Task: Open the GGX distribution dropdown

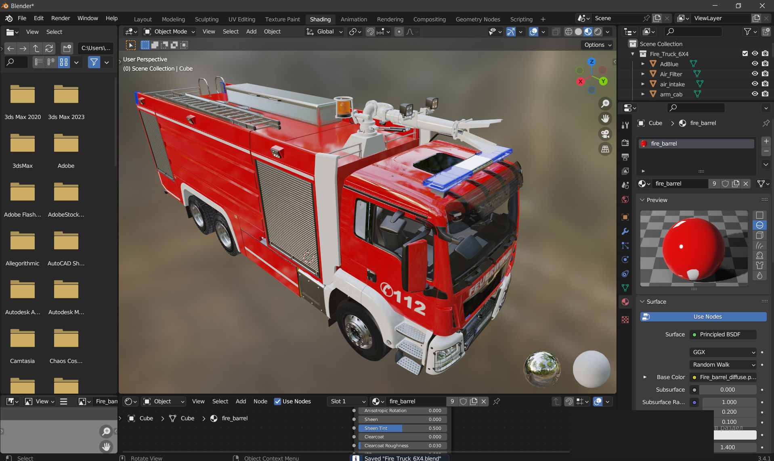Action: coord(723,352)
